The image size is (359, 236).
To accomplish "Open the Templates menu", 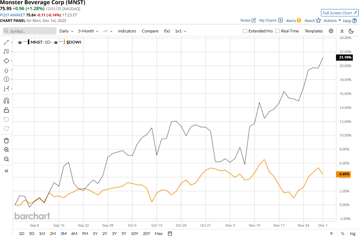I will (x=313, y=31).
